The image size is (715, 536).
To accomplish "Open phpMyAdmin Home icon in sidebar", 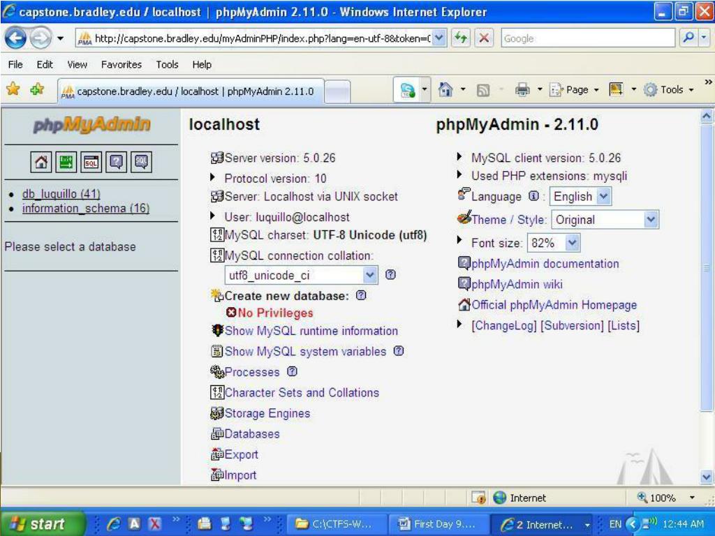I will click(x=41, y=162).
